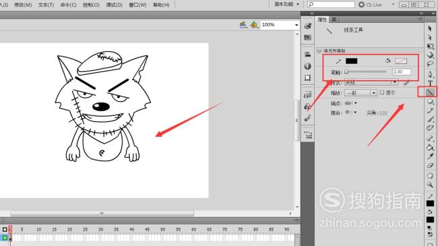Image resolution: width=438 pixels, height=246 pixels.
Task: Toggle green outline box for the layer
Action: pos(5,238)
